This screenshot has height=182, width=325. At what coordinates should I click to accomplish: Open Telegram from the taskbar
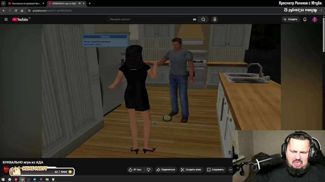tap(35, 179)
